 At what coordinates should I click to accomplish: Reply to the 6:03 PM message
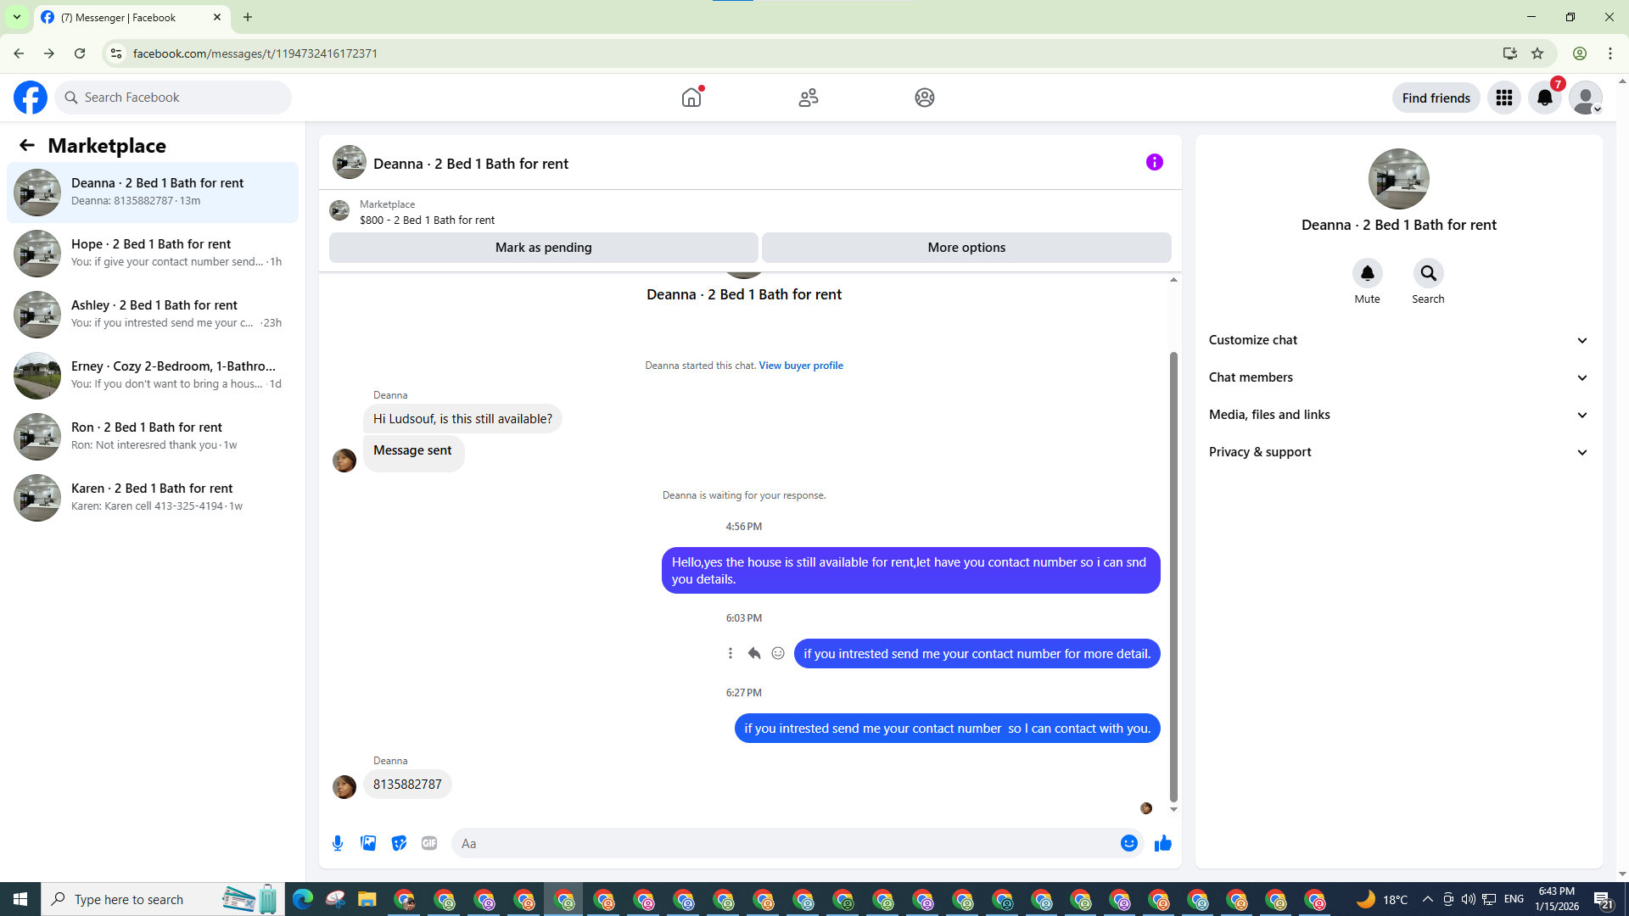coord(753,653)
